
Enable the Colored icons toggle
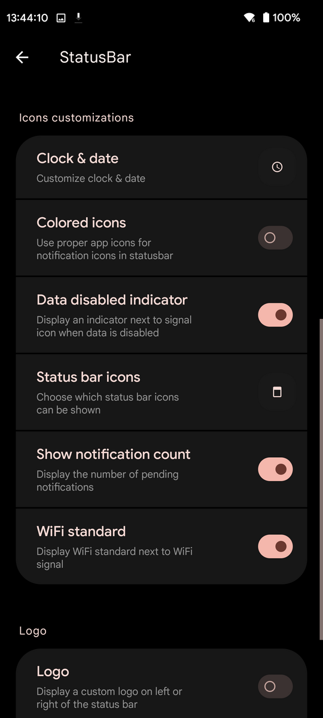[x=275, y=238]
